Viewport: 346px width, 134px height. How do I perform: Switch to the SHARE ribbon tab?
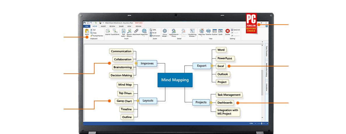[121, 26]
